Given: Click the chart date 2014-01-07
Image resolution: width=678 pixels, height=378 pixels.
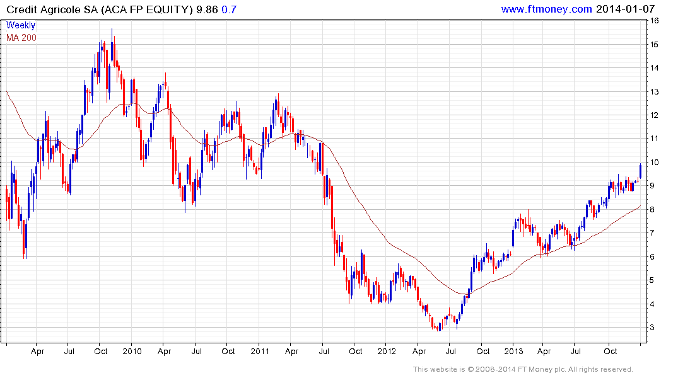Looking at the screenshot, I should tap(625, 9).
